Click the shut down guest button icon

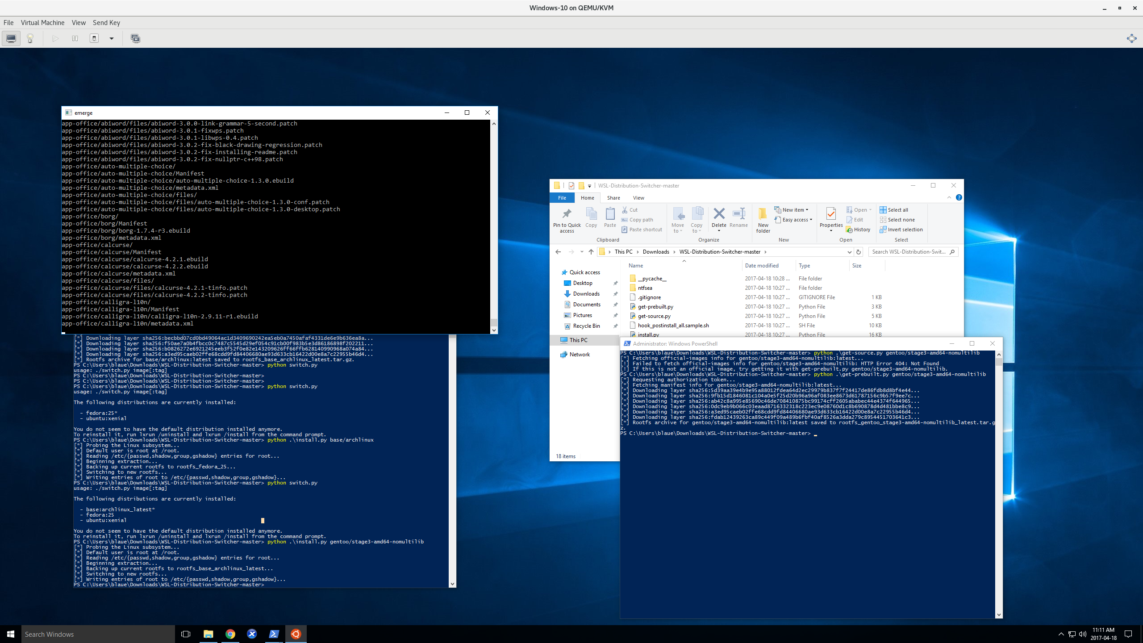tap(94, 38)
